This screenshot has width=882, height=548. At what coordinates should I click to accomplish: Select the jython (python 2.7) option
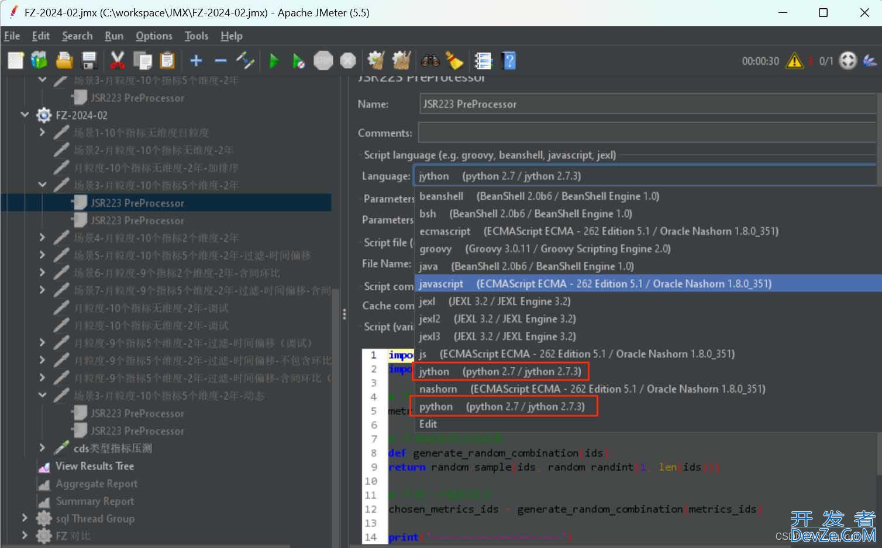[646, 372]
